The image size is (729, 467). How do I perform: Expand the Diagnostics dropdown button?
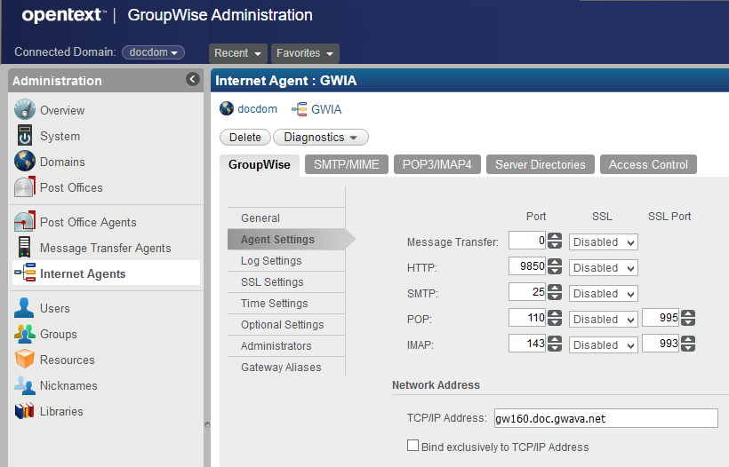point(320,138)
